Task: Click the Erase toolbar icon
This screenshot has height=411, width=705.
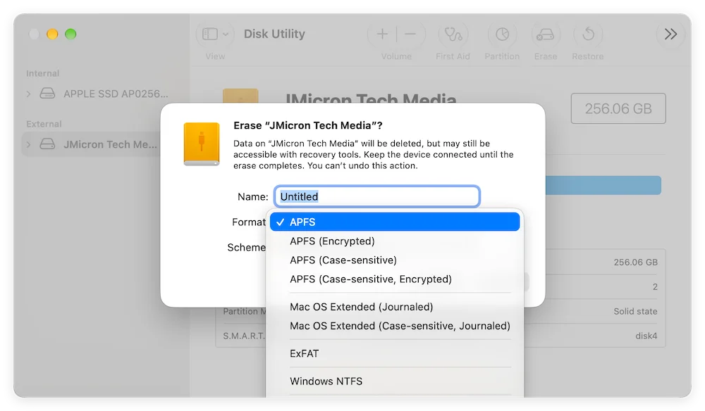Action: tap(546, 34)
